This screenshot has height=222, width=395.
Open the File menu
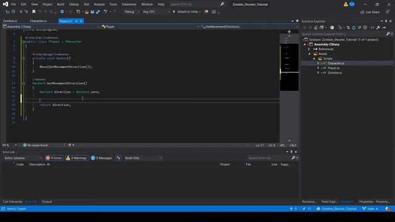(14, 4)
